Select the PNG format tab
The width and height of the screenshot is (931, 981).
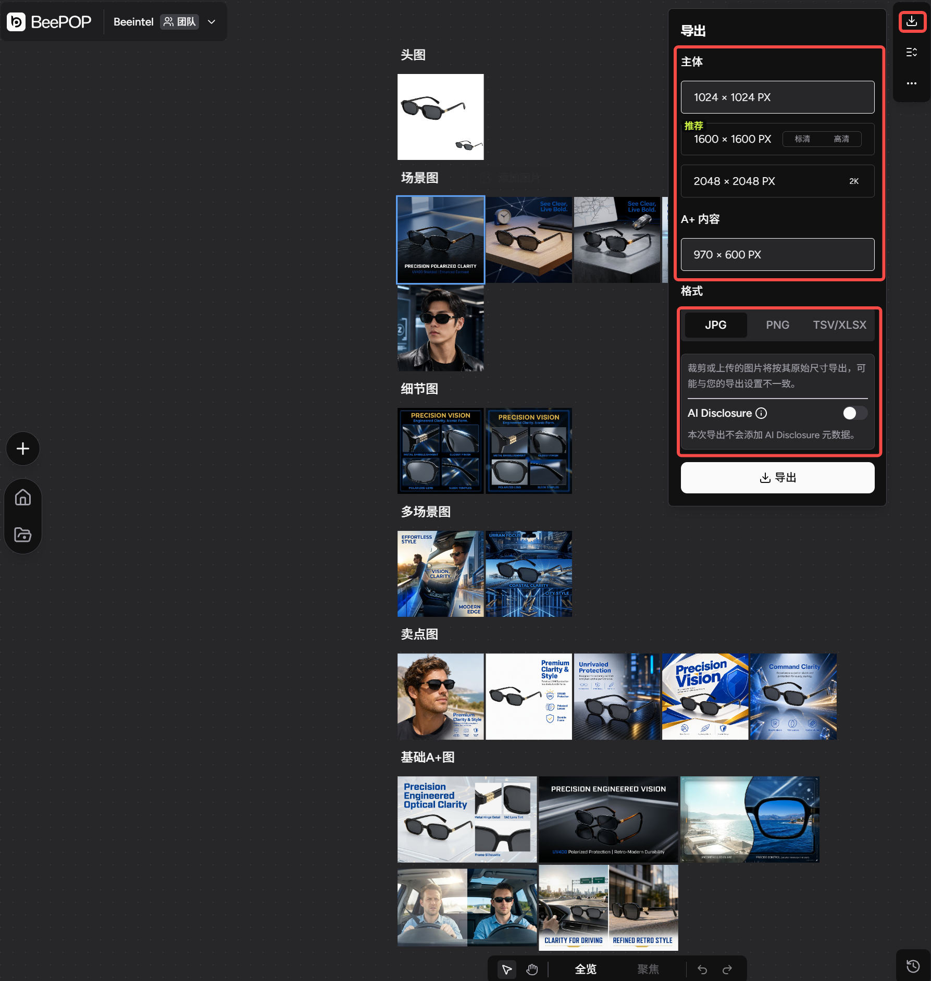click(777, 325)
